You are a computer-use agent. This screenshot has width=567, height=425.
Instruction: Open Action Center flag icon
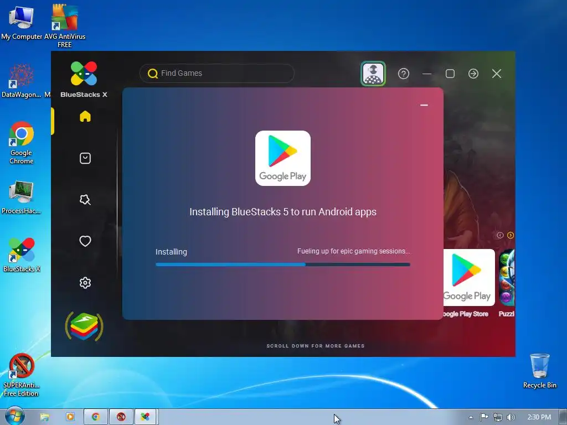pyautogui.click(x=484, y=417)
